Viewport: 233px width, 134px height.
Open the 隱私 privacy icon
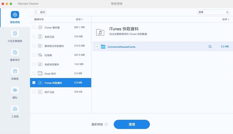15,90
